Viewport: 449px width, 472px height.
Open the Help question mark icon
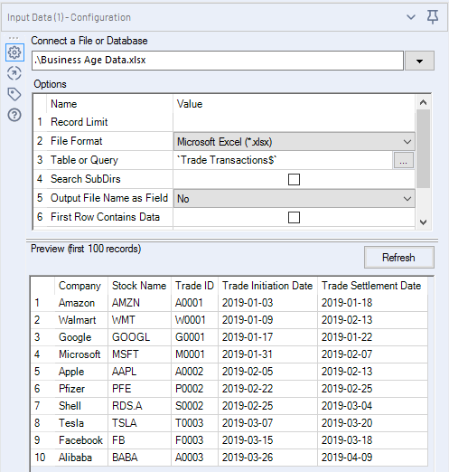coord(14,115)
